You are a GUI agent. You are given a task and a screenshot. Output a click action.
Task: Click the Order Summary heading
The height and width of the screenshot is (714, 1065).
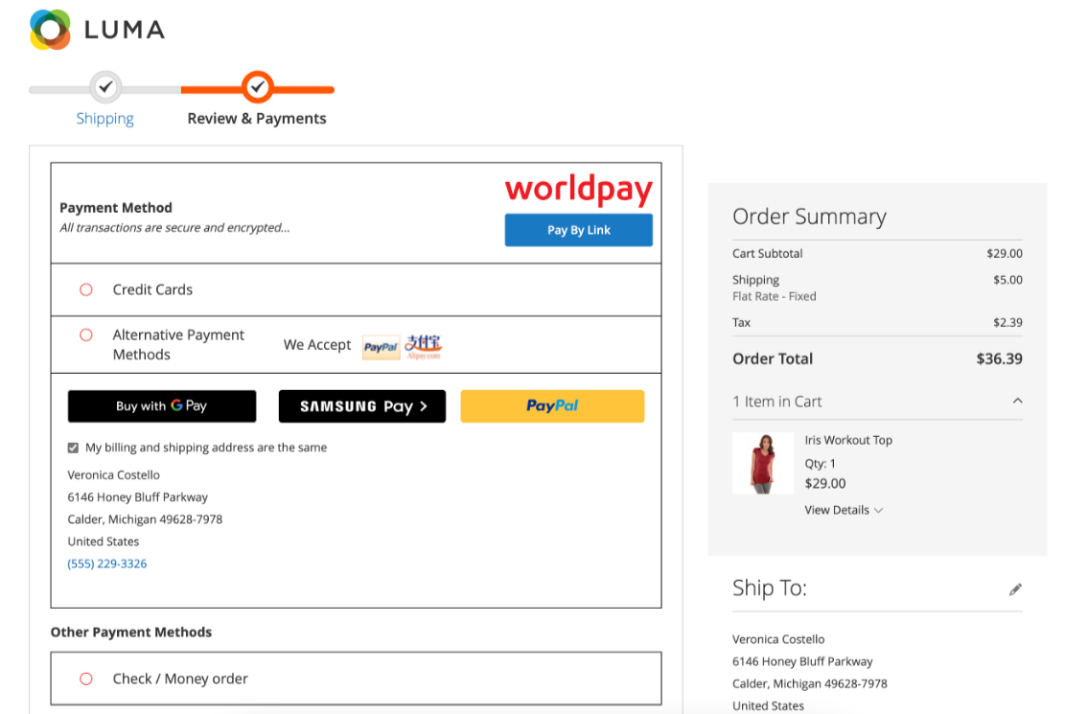(809, 217)
